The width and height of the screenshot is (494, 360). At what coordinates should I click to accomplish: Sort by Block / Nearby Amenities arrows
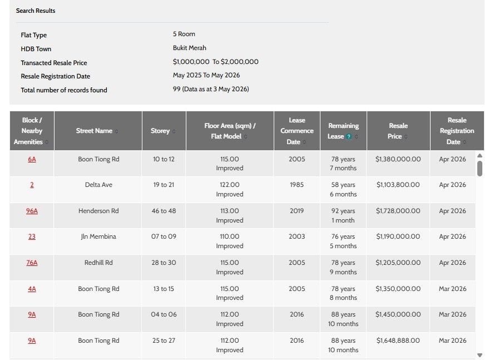click(47, 142)
